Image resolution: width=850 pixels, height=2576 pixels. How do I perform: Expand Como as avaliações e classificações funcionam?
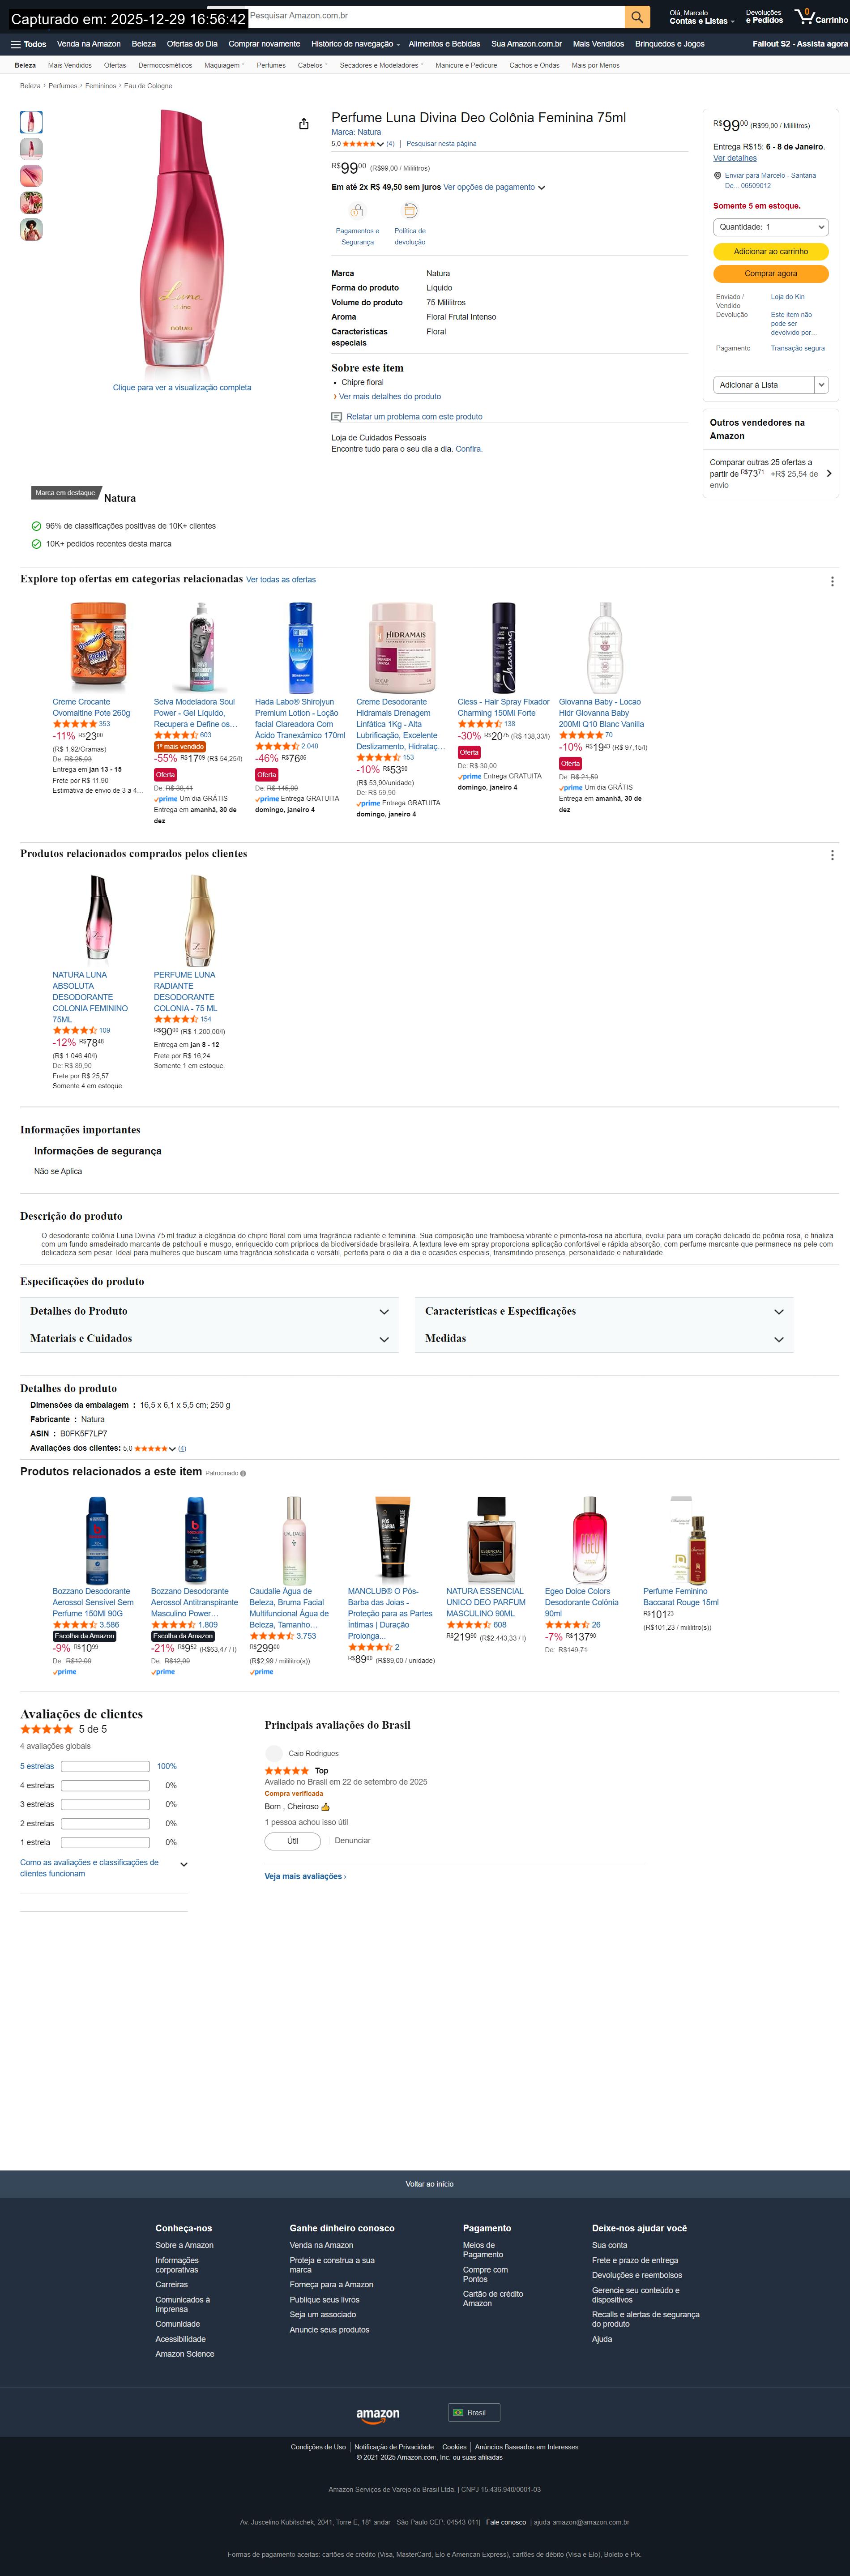click(104, 1868)
